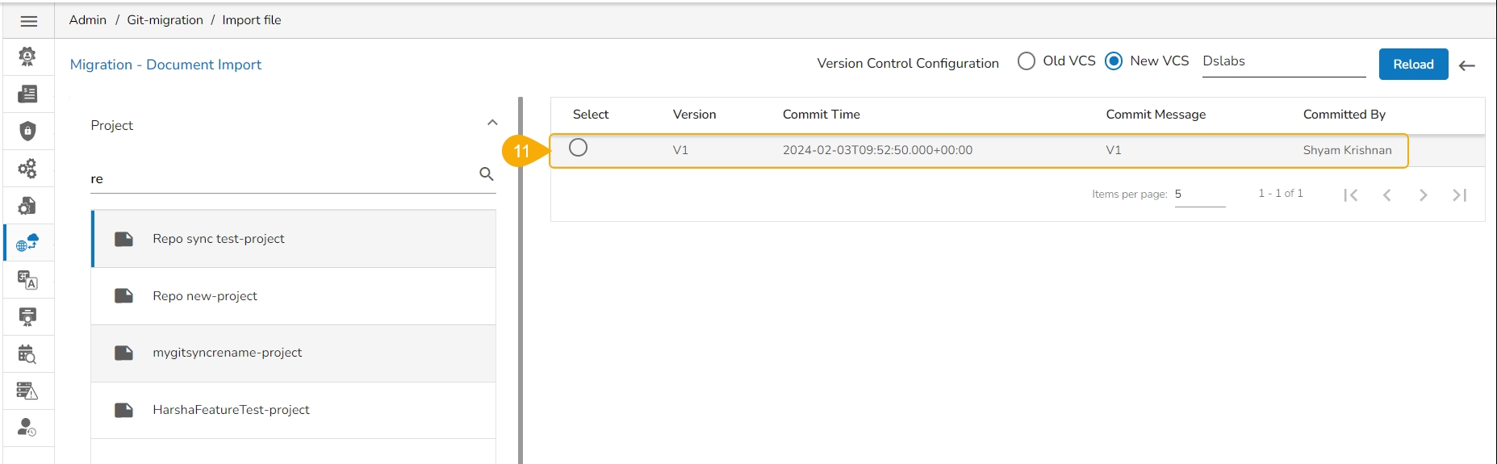Open the calendar search scheduler icon
This screenshot has width=1497, height=464.
tap(27, 354)
